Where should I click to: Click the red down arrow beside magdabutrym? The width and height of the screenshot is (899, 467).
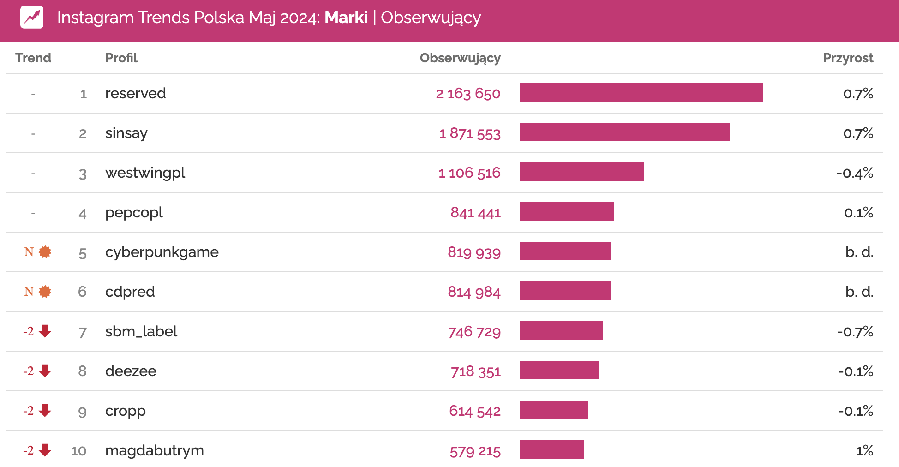coord(45,450)
